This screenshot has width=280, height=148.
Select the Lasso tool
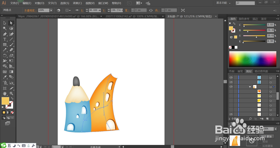tap(11, 28)
